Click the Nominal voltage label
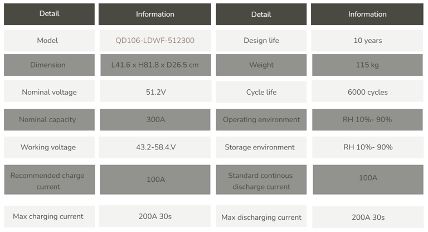The height and width of the screenshot is (232, 428). tap(49, 92)
